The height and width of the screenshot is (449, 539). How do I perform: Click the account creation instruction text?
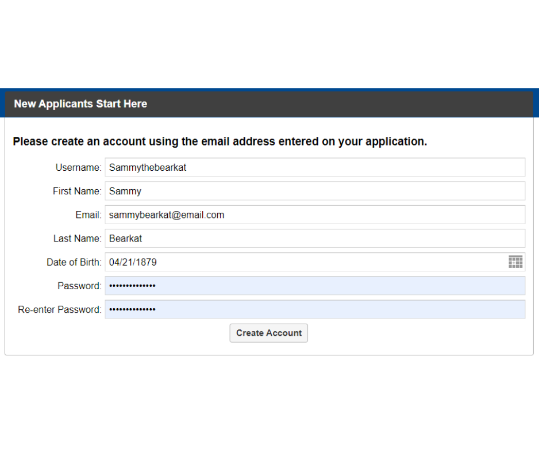pyautogui.click(x=220, y=141)
